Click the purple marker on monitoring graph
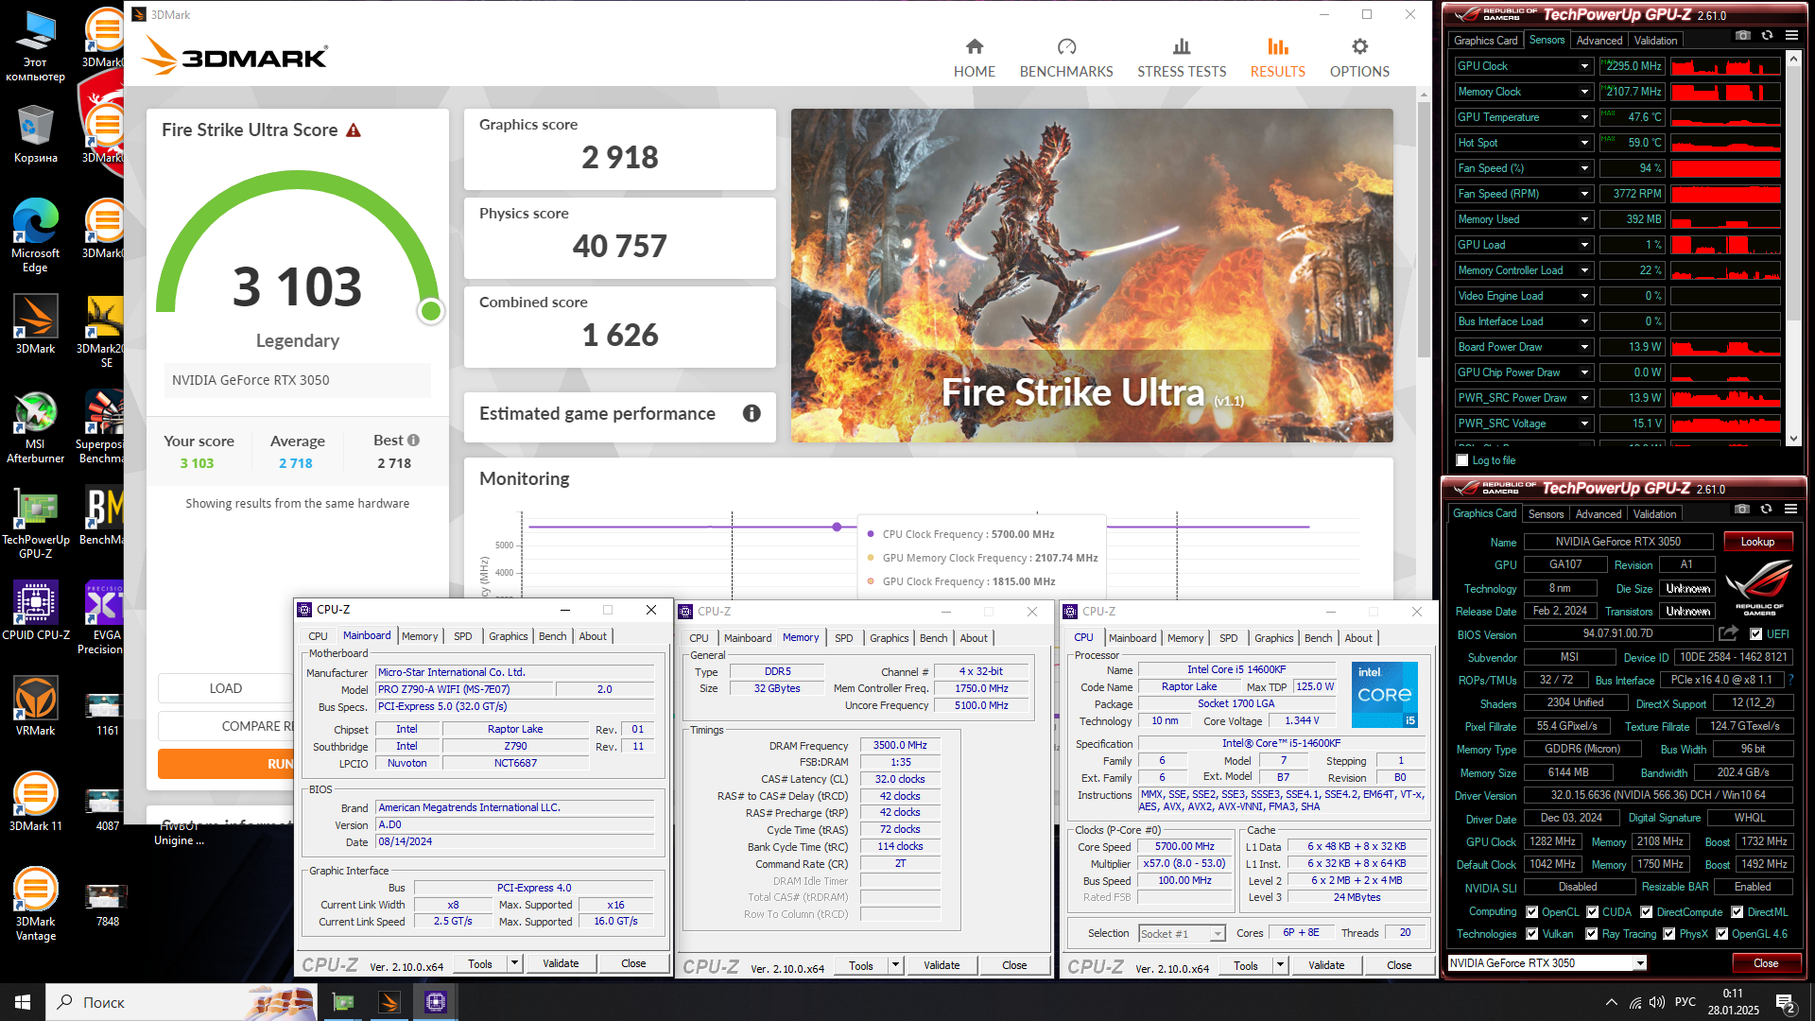Image resolution: width=1815 pixels, height=1021 pixels. [837, 527]
